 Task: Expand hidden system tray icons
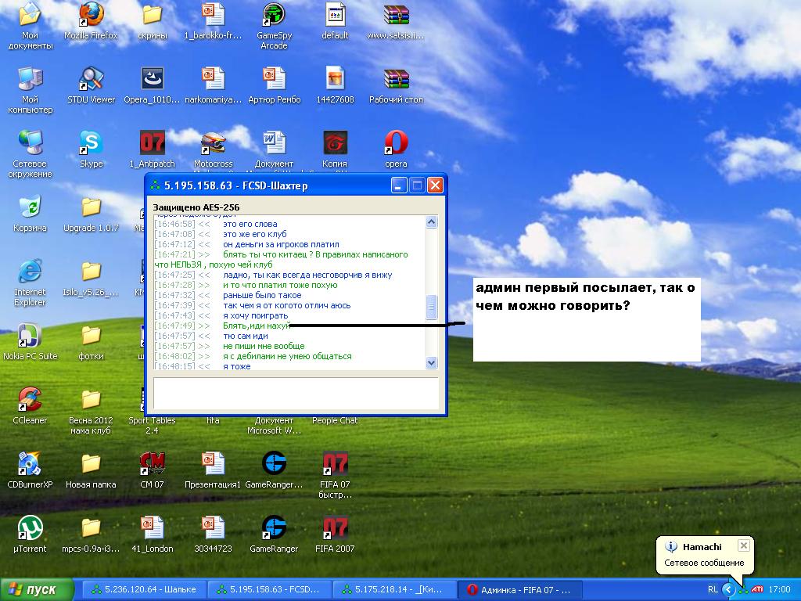[728, 589]
